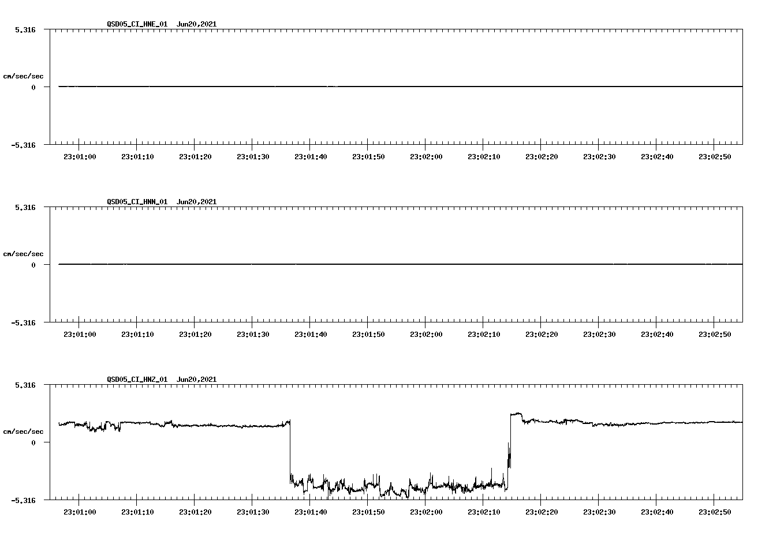Click the cm/sec/sec unit label of the HNN plot
The image size is (784, 533).
pyautogui.click(x=24, y=254)
